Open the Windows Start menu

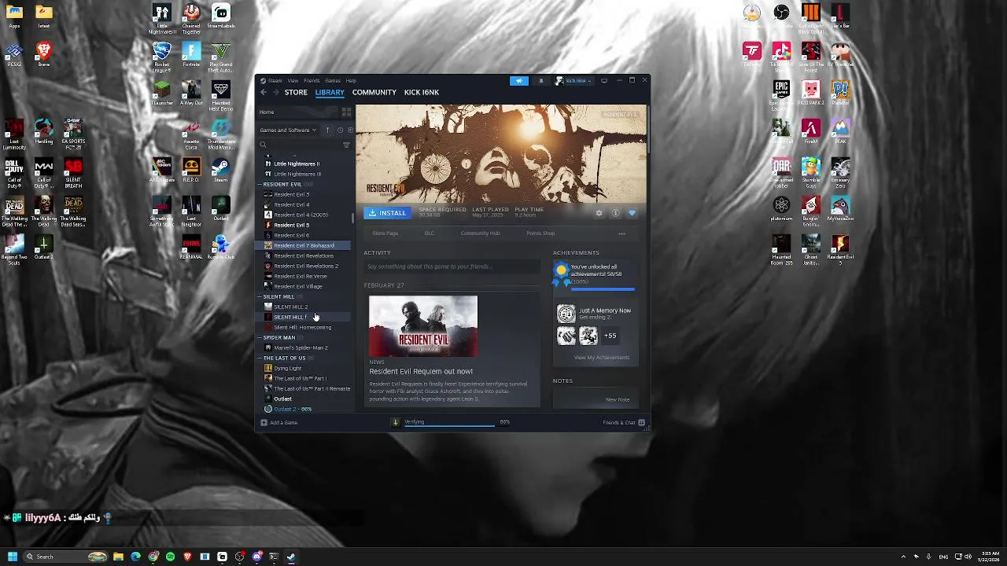[x=12, y=557]
